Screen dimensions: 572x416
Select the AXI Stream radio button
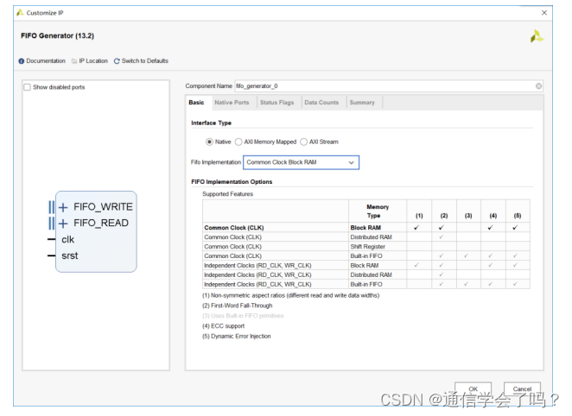coord(303,142)
